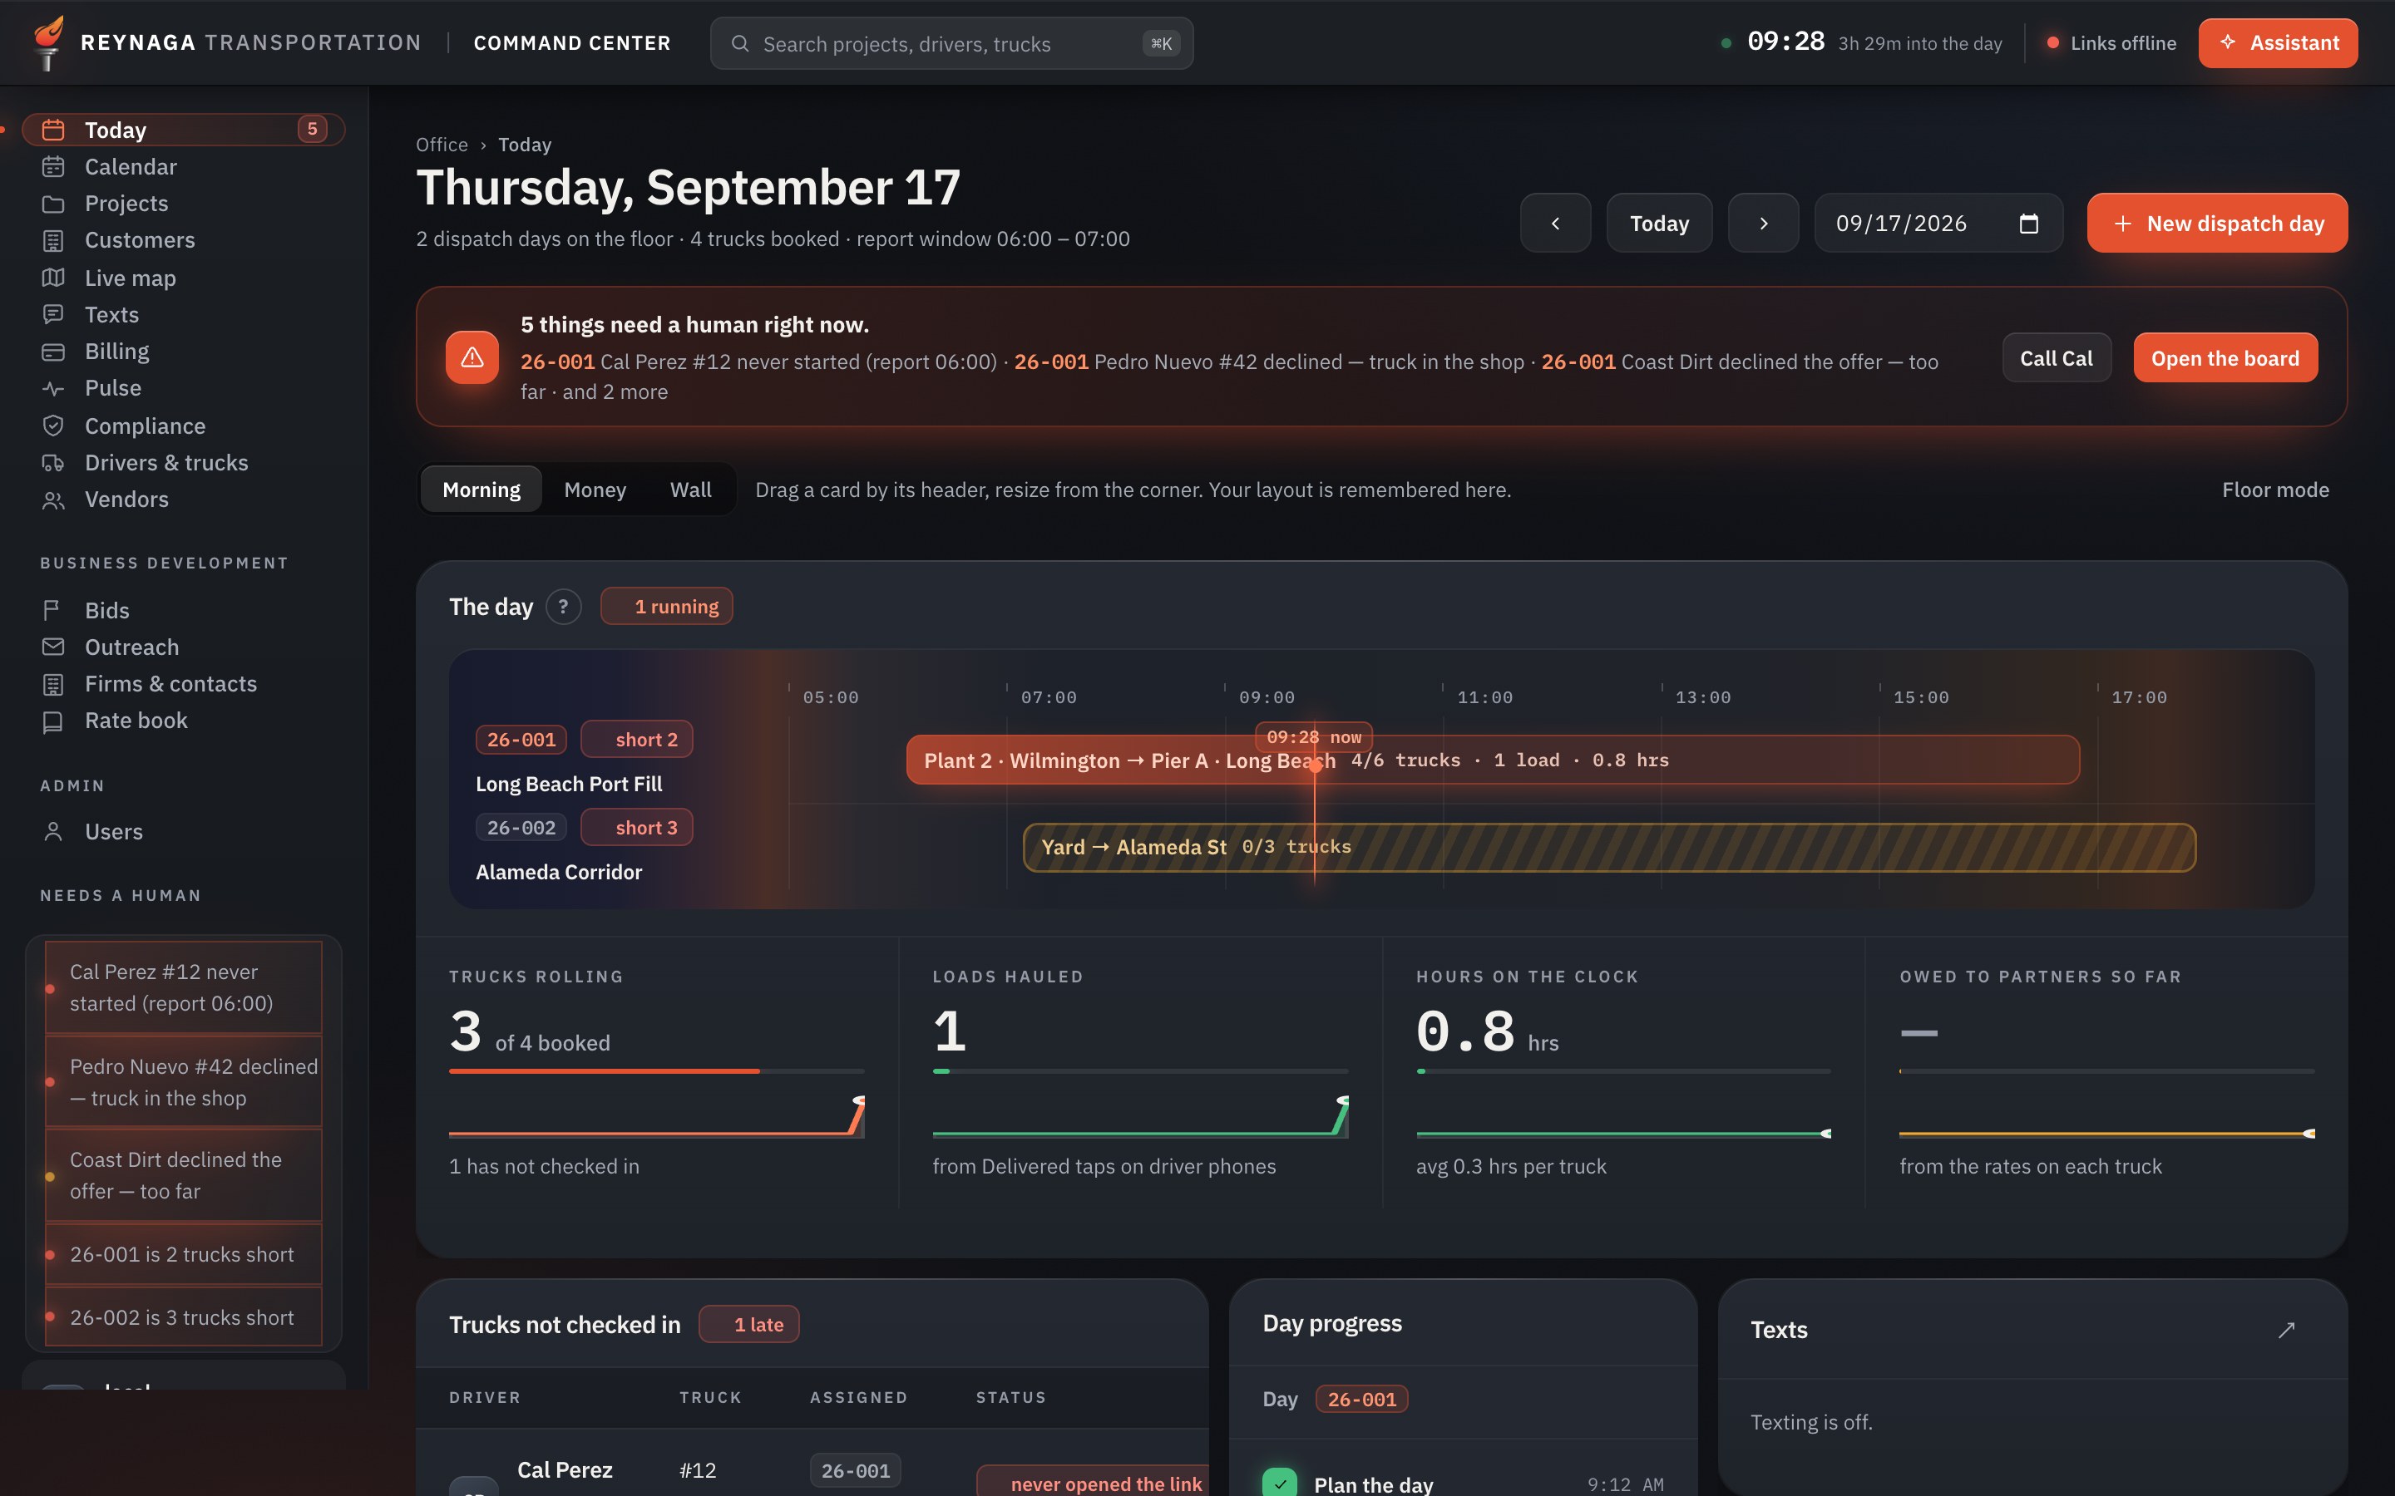Expand the Texts card with arrow icon

click(2286, 1330)
